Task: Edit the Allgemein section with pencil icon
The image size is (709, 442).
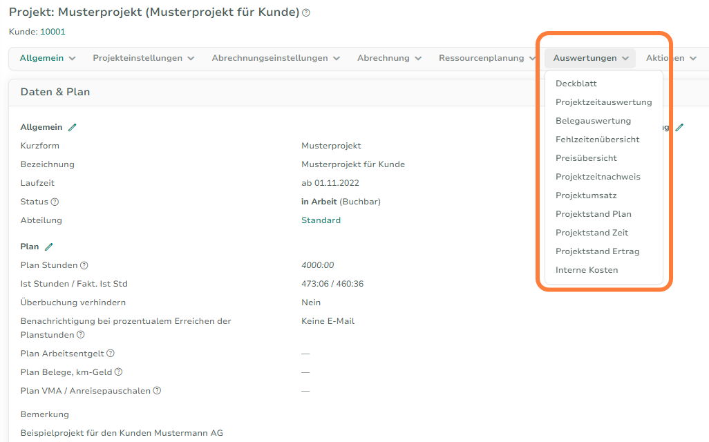Action: 73,127
